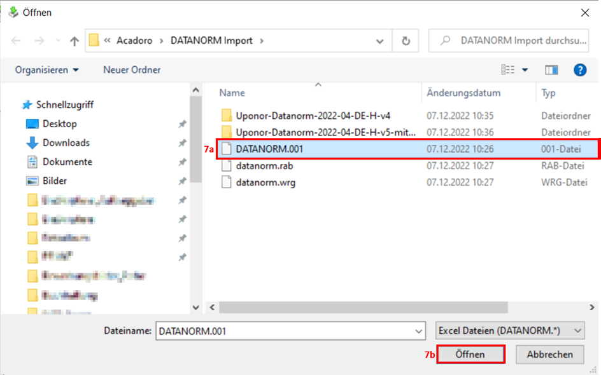Open the Uponor-Datanorm-2022-04-DE-H-v4 folder
The width and height of the screenshot is (601, 375).
pyautogui.click(x=313, y=116)
